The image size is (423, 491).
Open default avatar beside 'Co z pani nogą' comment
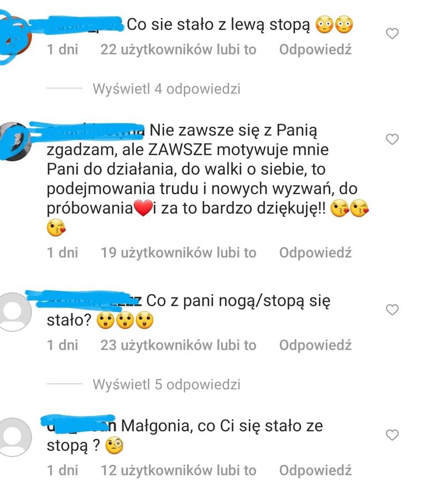(13, 312)
